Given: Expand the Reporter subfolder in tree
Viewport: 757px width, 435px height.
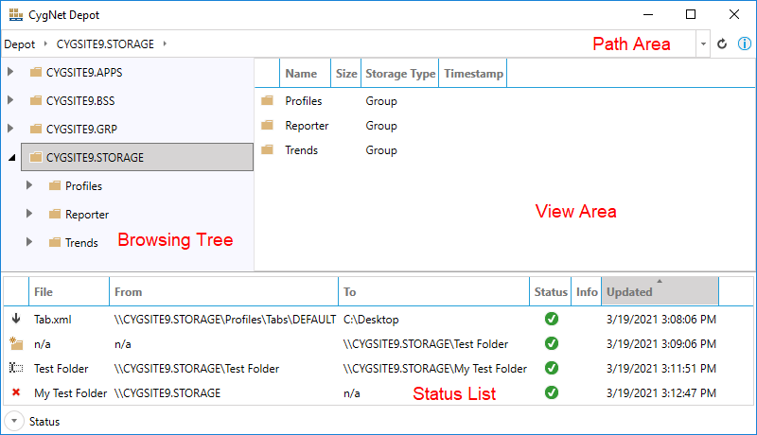Looking at the screenshot, I should [29, 213].
